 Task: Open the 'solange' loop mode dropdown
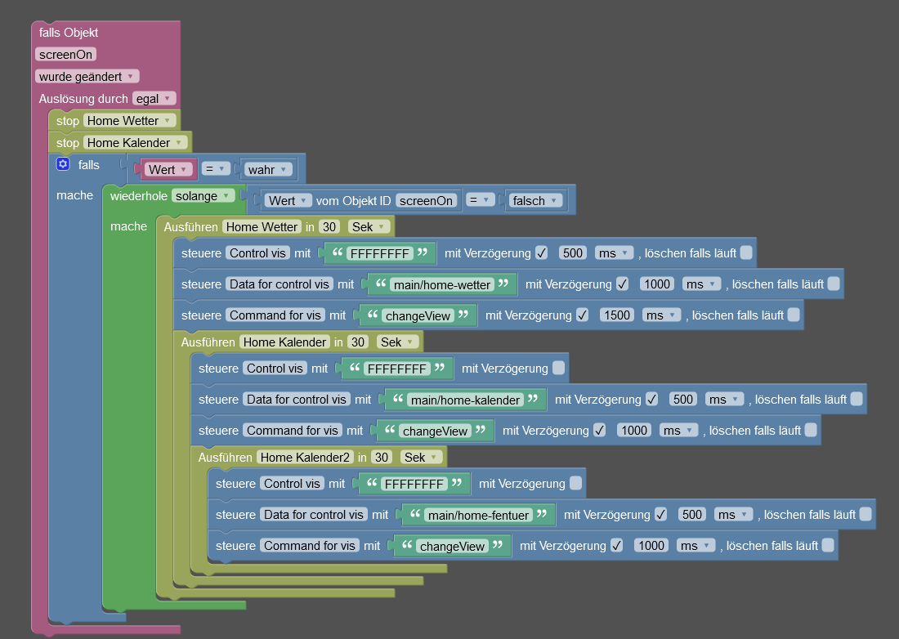(x=203, y=196)
